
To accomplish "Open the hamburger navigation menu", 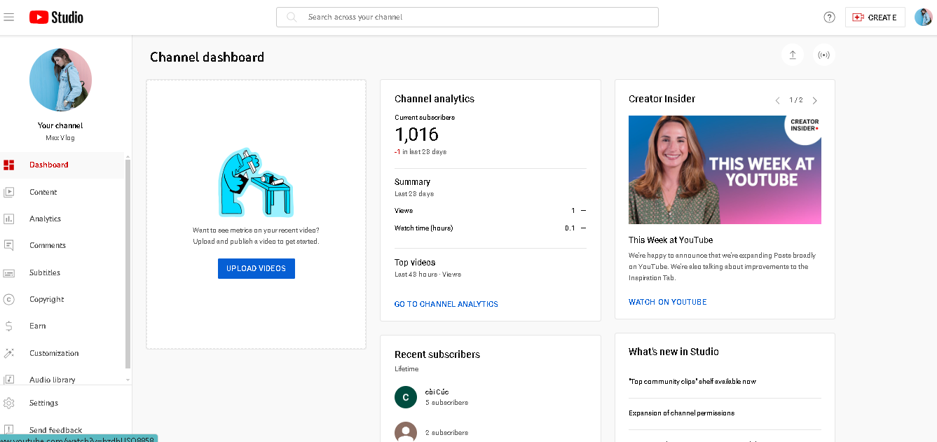I will point(9,17).
